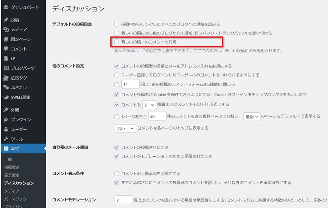Viewport: 328px width, 208px height.
Task: Click the 固定ページ pages icon
Action: [x=6, y=39]
